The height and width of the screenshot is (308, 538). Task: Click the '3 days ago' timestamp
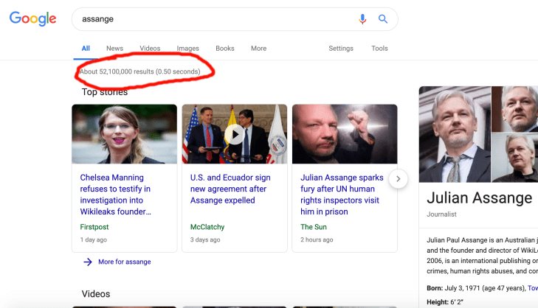coord(205,239)
